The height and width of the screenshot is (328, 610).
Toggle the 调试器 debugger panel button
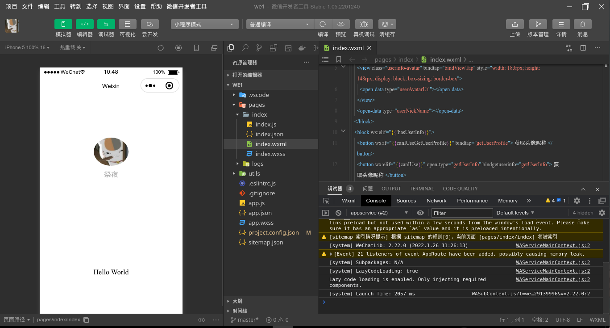tap(106, 24)
